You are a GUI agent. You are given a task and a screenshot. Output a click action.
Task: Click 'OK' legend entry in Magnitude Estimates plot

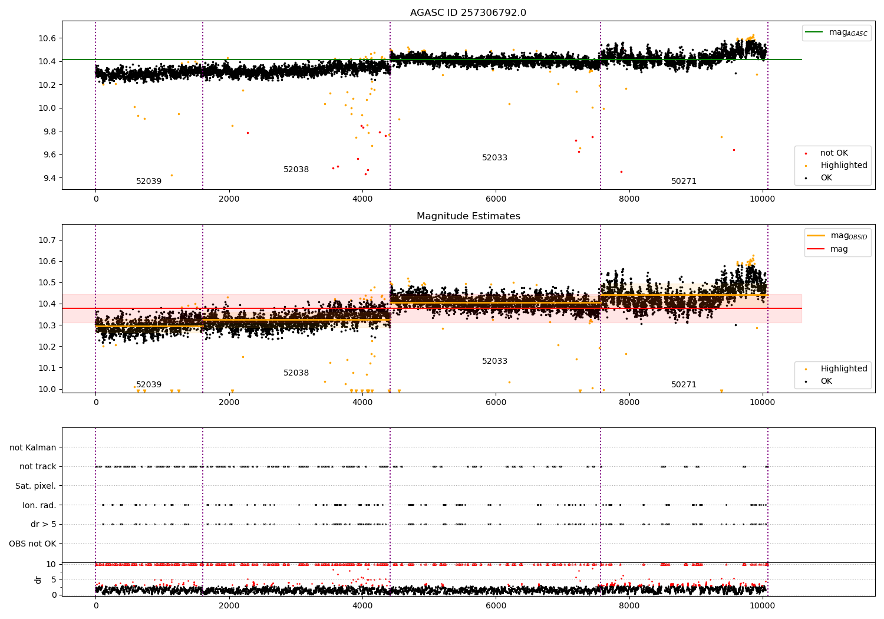coord(826,381)
